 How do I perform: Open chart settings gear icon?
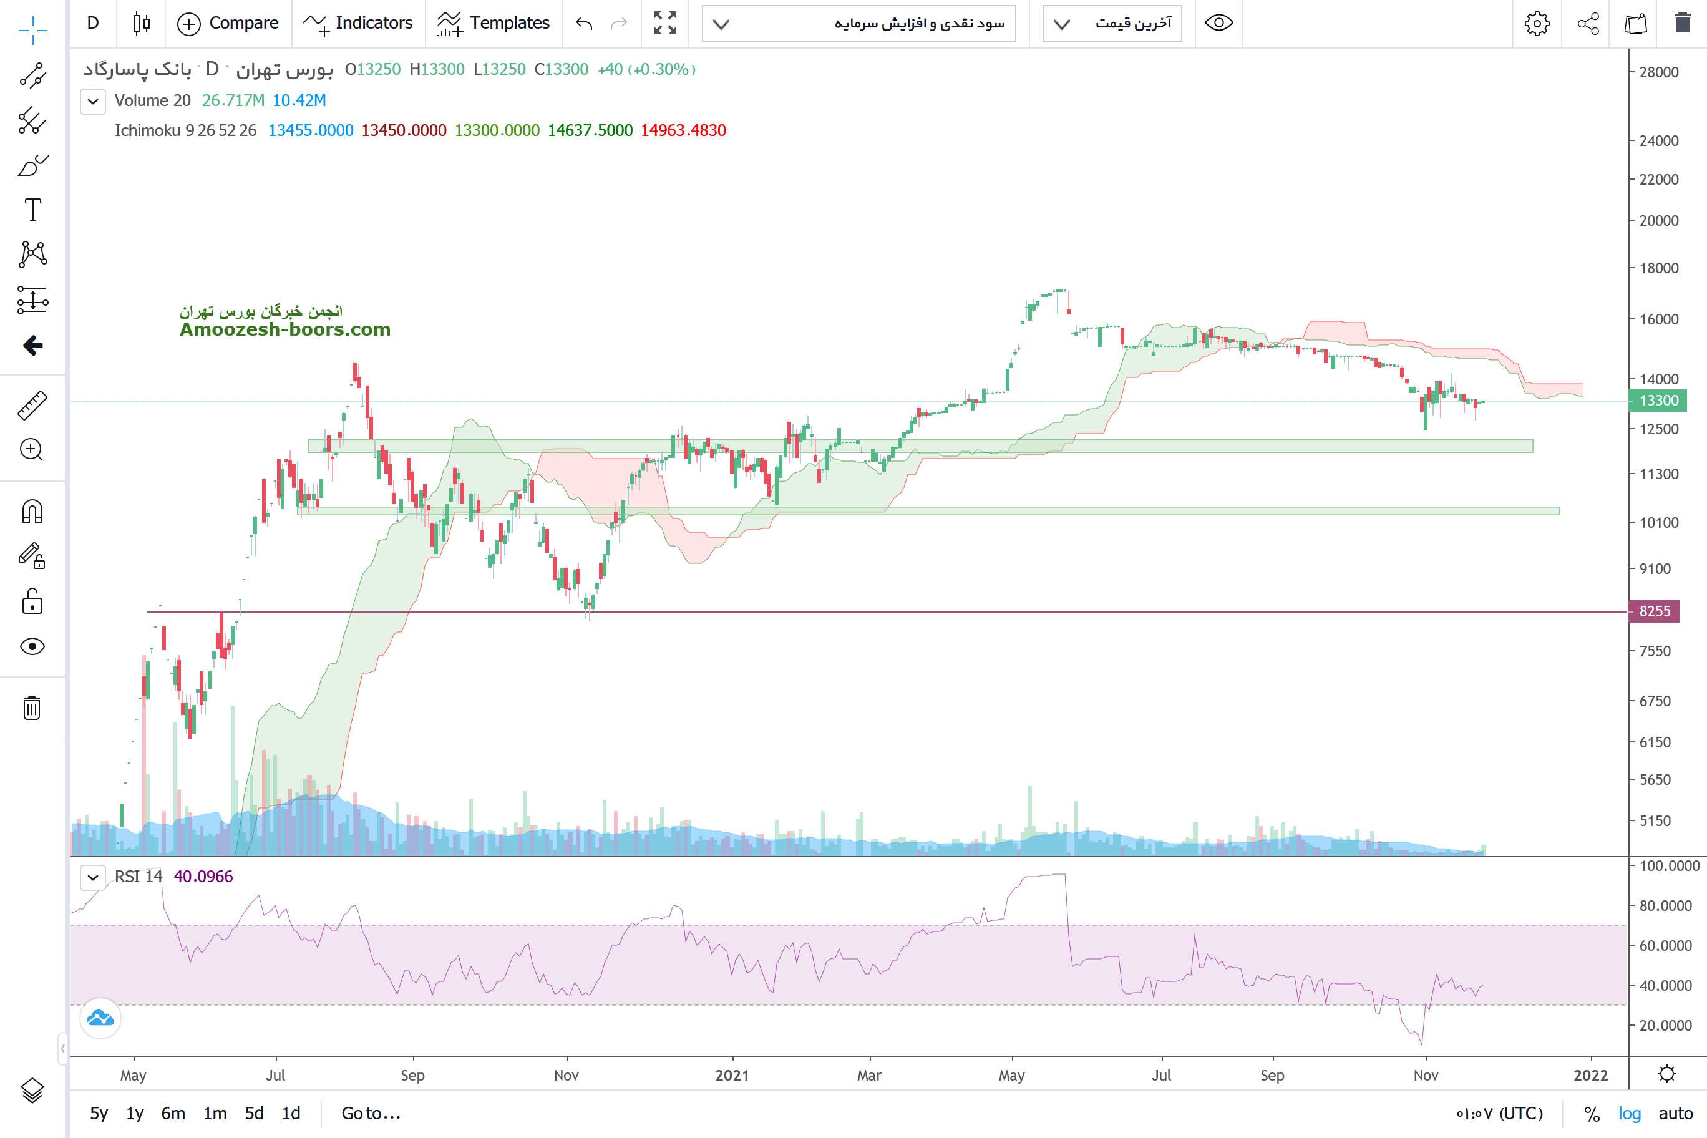(1535, 24)
